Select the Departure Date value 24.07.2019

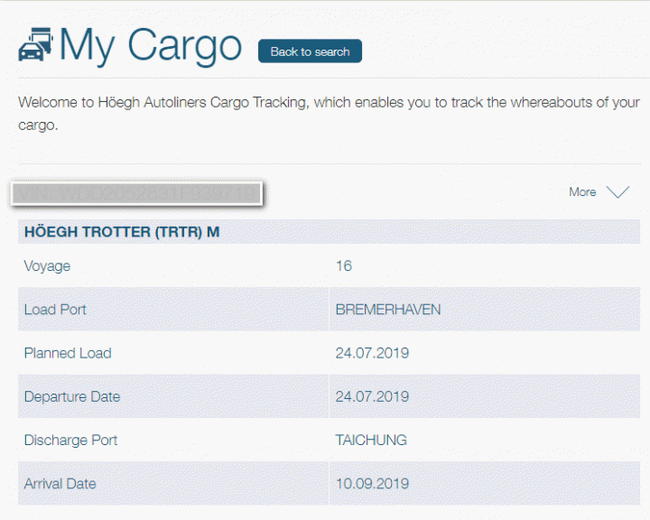click(x=372, y=396)
